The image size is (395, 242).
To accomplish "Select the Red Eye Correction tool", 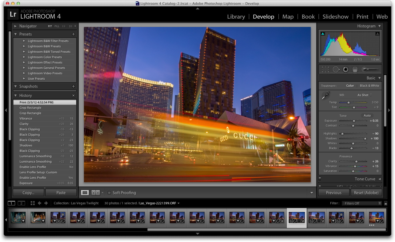I will point(345,69).
